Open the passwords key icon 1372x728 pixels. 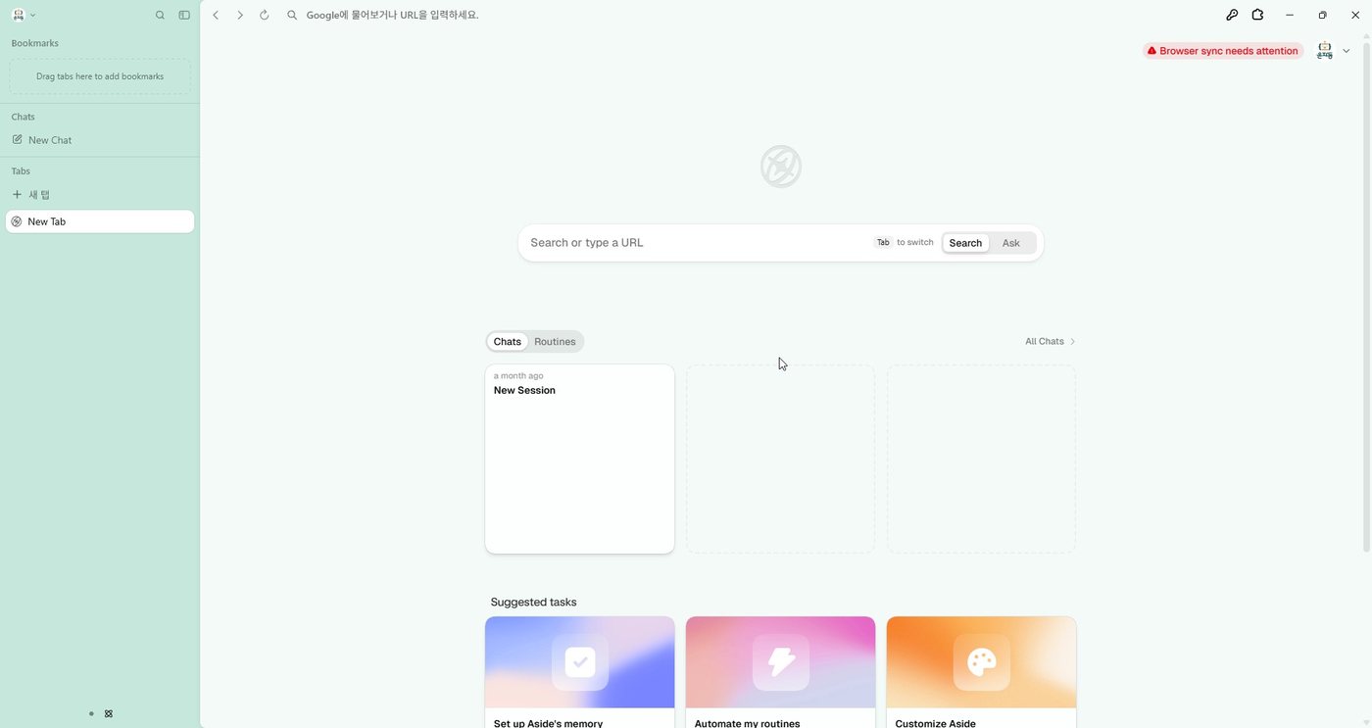point(1232,15)
